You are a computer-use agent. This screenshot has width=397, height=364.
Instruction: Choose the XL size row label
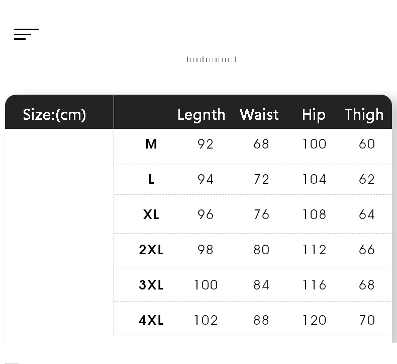coord(151,214)
